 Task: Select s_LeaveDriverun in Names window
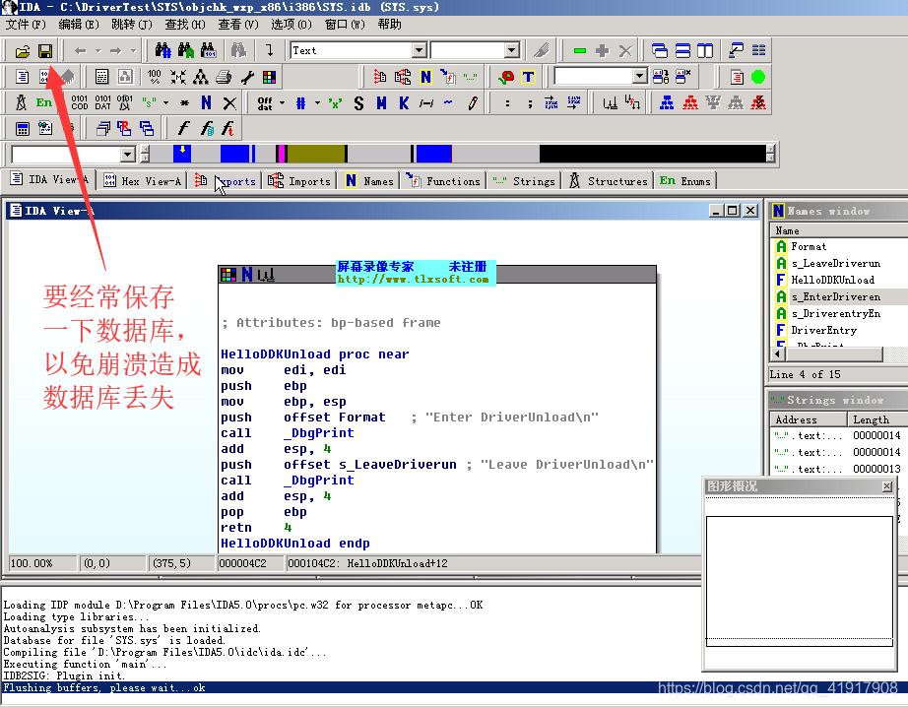point(835,263)
